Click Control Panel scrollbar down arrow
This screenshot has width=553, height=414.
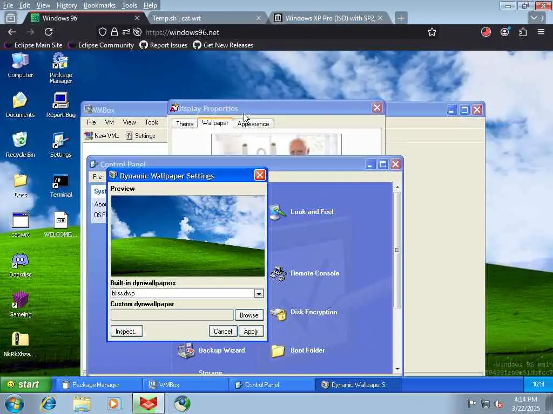(x=397, y=369)
